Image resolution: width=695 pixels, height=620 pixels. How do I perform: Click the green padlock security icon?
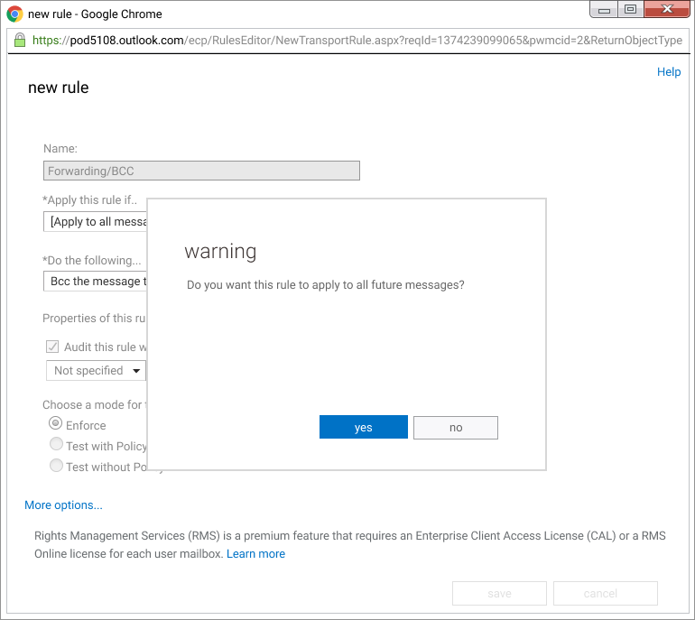click(x=21, y=41)
